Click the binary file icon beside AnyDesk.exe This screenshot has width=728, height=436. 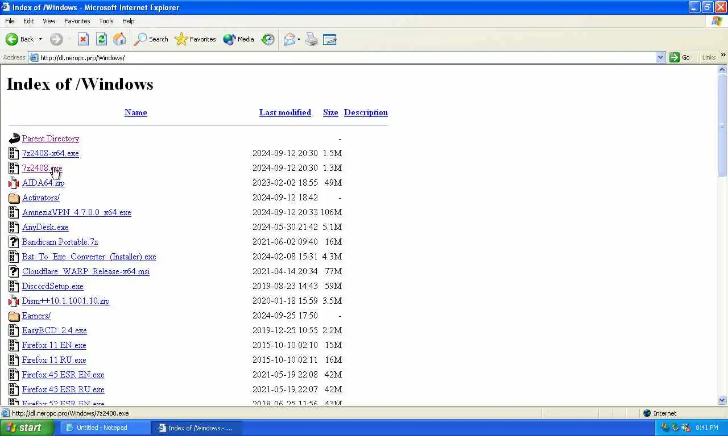point(14,227)
